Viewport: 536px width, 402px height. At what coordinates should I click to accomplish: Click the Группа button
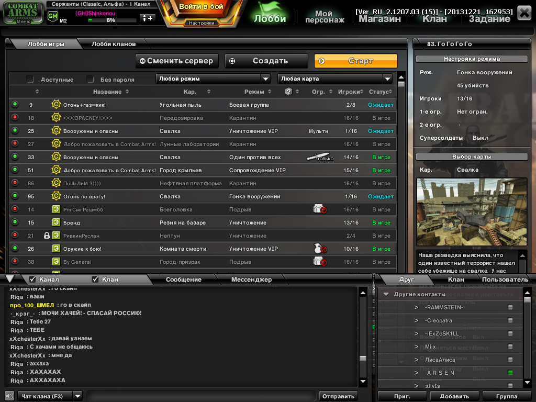pos(506,396)
